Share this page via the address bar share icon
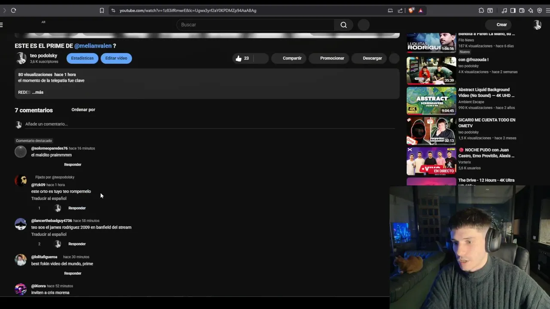Screen dimensions: 550x309 (x=400, y=10)
